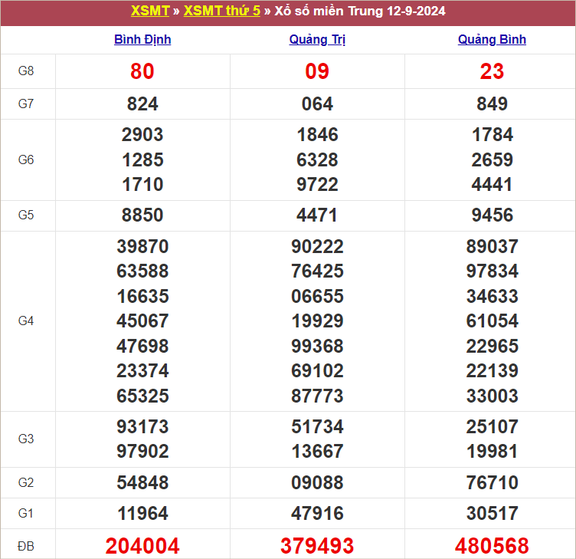Click the header text Xổ số miền Trung 12-9-2024
This screenshot has height=559, width=576.
tap(360, 11)
